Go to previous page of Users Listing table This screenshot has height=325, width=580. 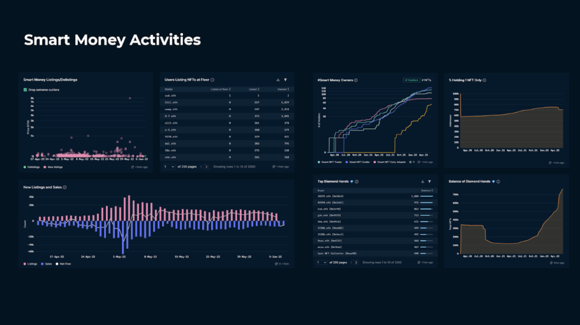pos(201,167)
